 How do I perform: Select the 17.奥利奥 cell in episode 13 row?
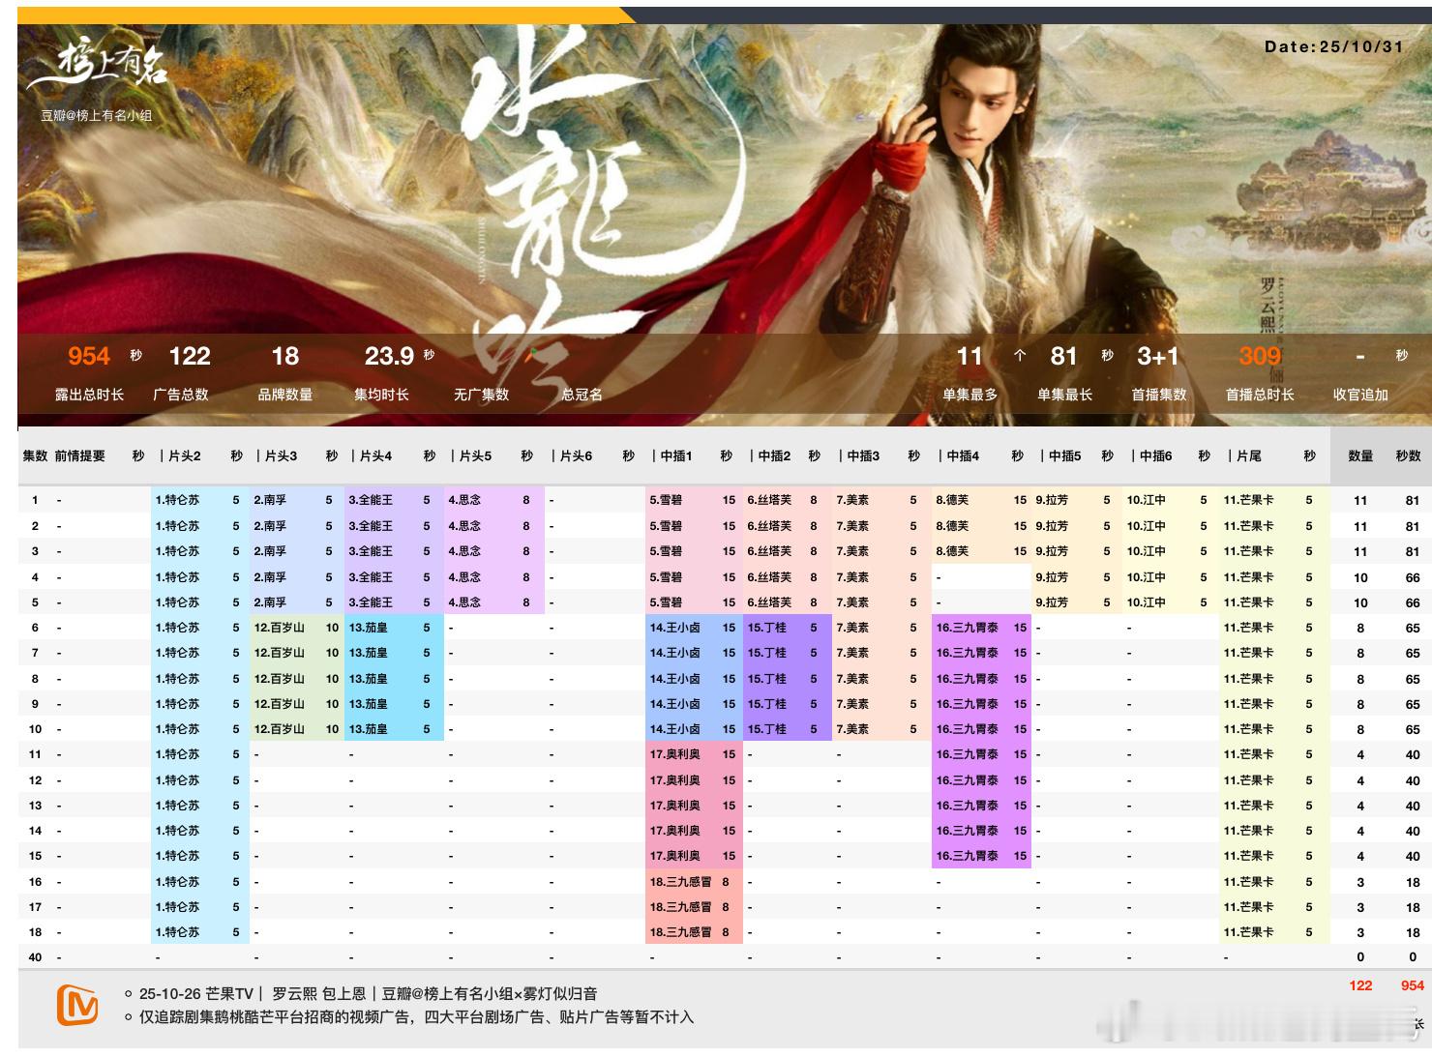tap(675, 806)
